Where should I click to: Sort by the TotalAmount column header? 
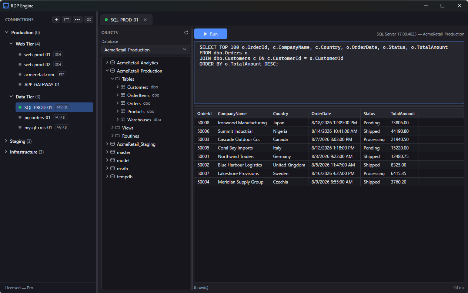click(403, 114)
